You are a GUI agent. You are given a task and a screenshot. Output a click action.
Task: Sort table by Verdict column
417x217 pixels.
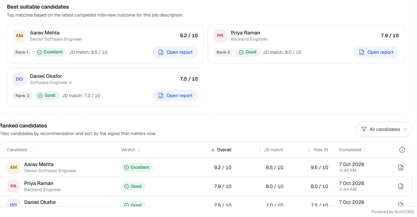click(131, 150)
